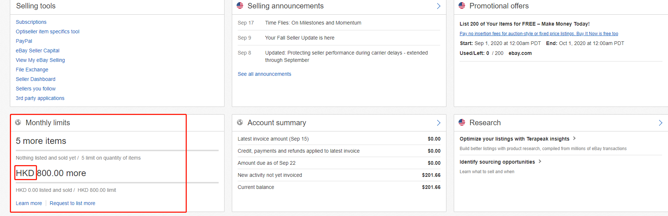Image resolution: width=668 pixels, height=216 pixels.
Task: Click See all announcements
Action: [x=264, y=74]
